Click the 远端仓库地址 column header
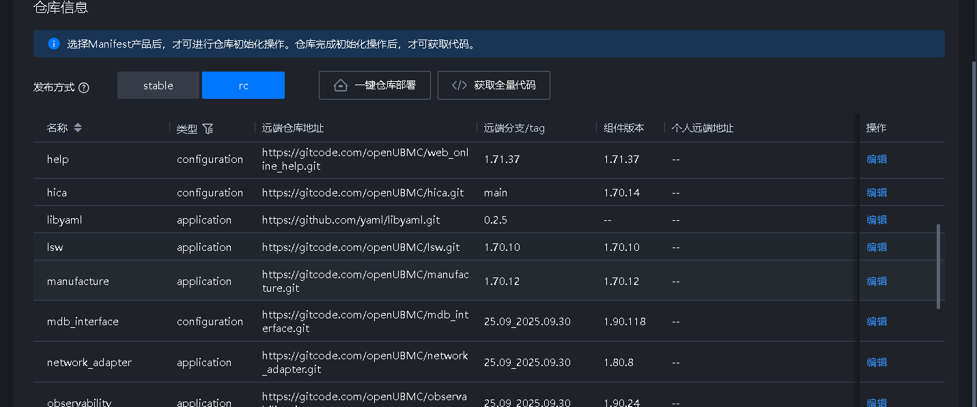 point(293,128)
